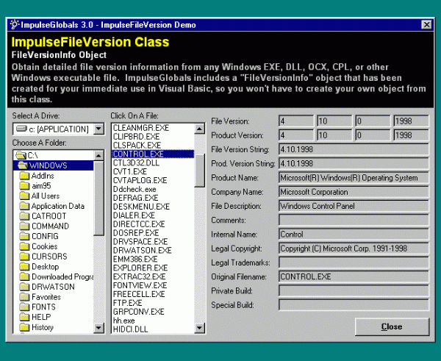Click the HELP folder icon

(25, 317)
